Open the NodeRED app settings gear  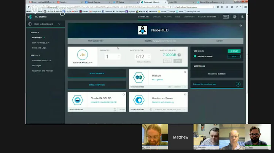click(241, 25)
